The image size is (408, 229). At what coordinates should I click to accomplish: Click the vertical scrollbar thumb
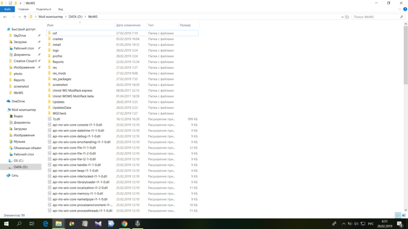pyautogui.click(x=405, y=55)
